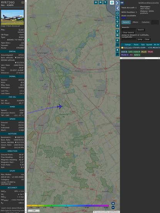Click the left info panel vertical scrollbar
The image size is (160, 213).
tap(26, 106)
